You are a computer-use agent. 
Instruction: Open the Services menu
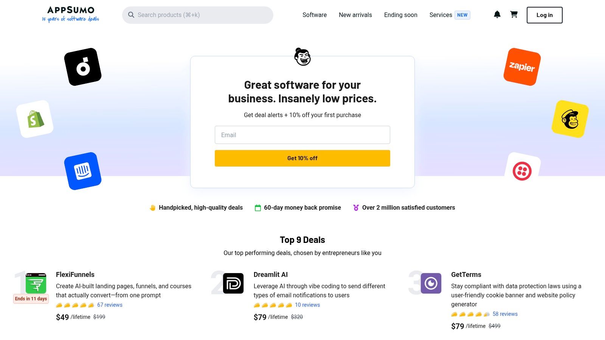click(x=440, y=15)
